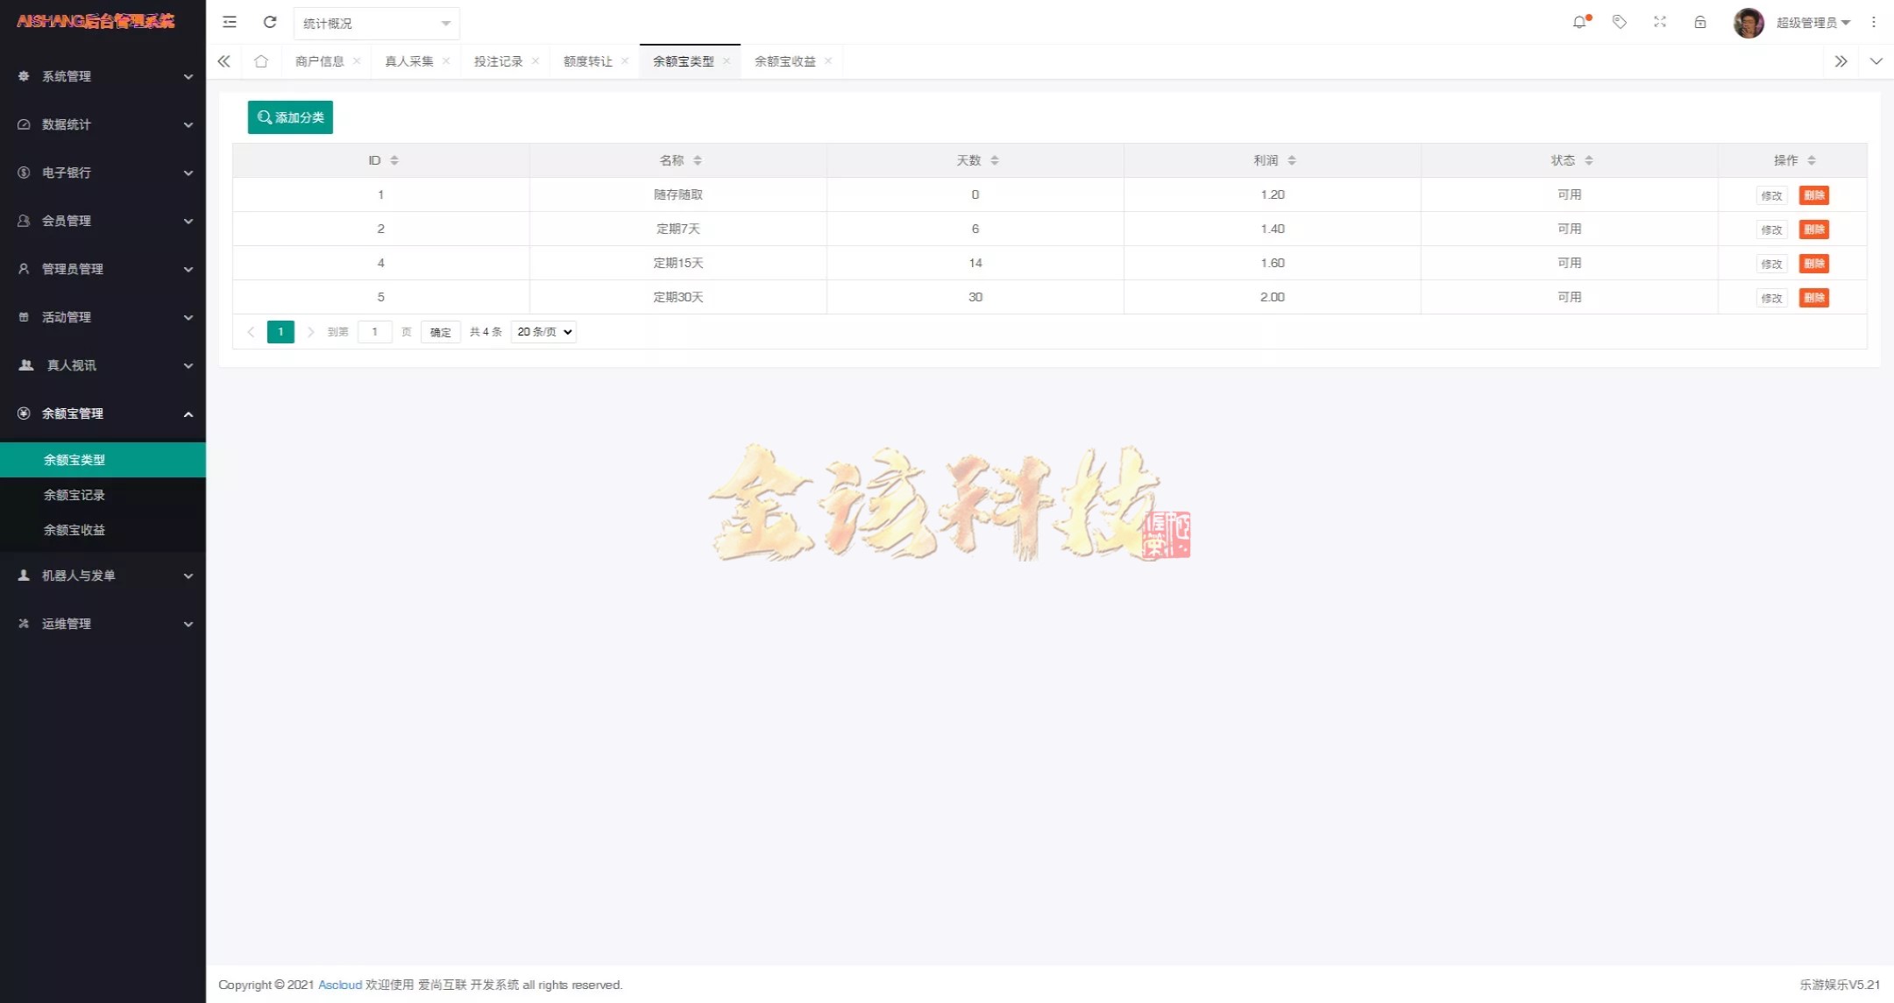Collapse the 余额宝管理 sidebar section
The height and width of the screenshot is (1003, 1894).
[x=103, y=413]
